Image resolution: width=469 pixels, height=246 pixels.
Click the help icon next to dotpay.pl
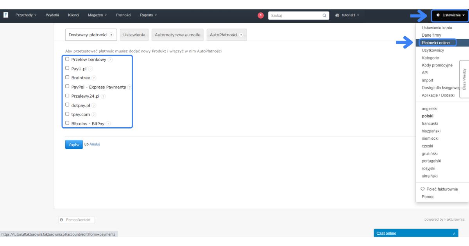pos(94,105)
